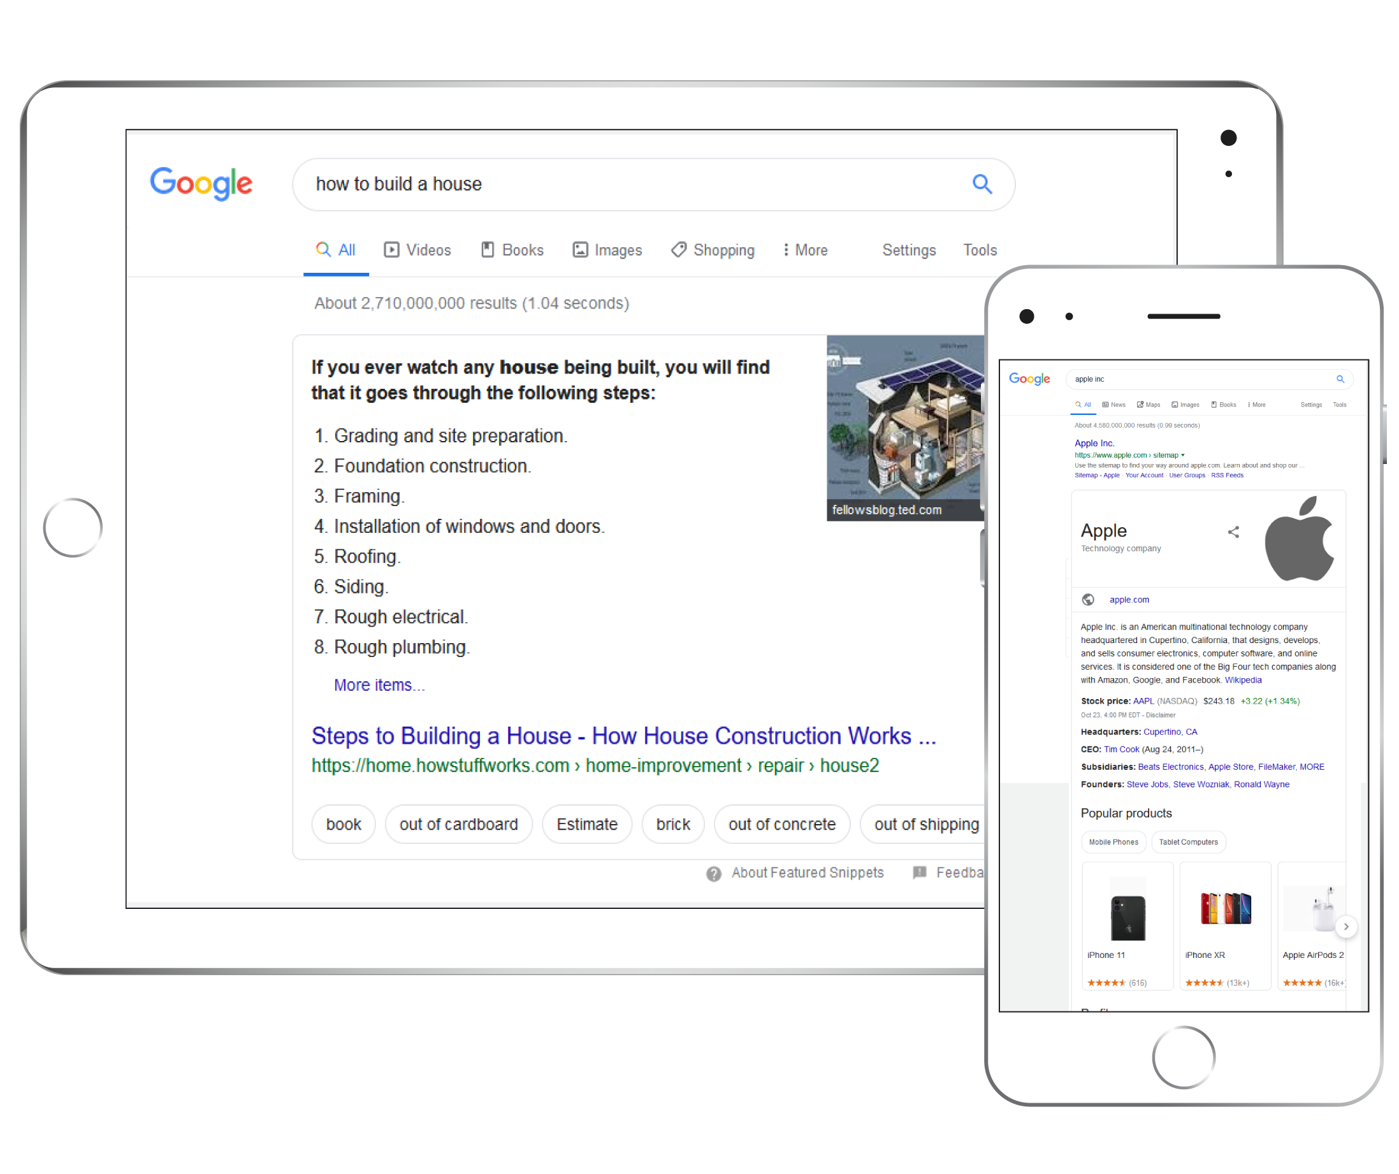This screenshot has height=1174, width=1399.
Task: Click the phone search magnifier icon
Action: coord(1340,379)
